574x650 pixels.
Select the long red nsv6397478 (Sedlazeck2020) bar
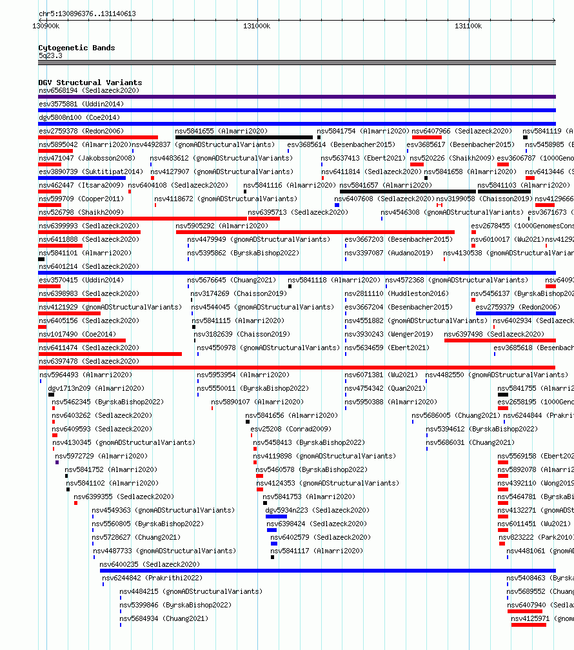pyautogui.click(x=297, y=368)
